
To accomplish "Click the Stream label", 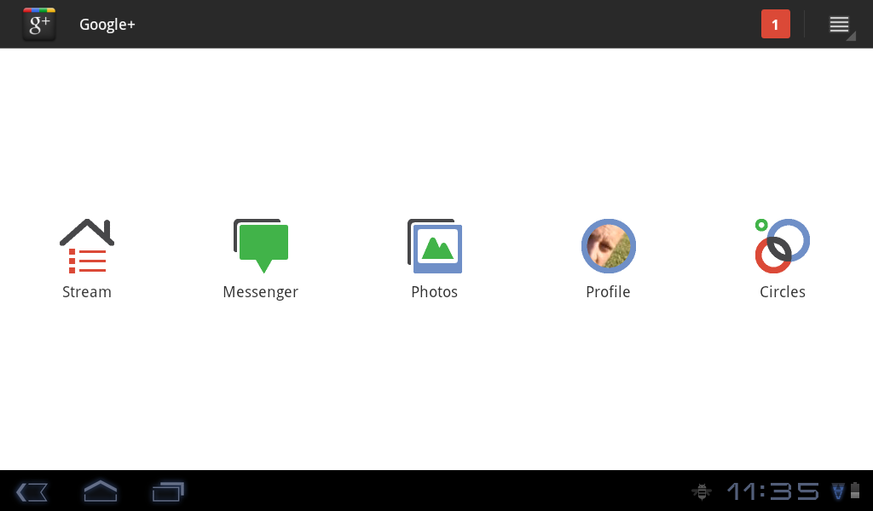I will click(x=87, y=292).
